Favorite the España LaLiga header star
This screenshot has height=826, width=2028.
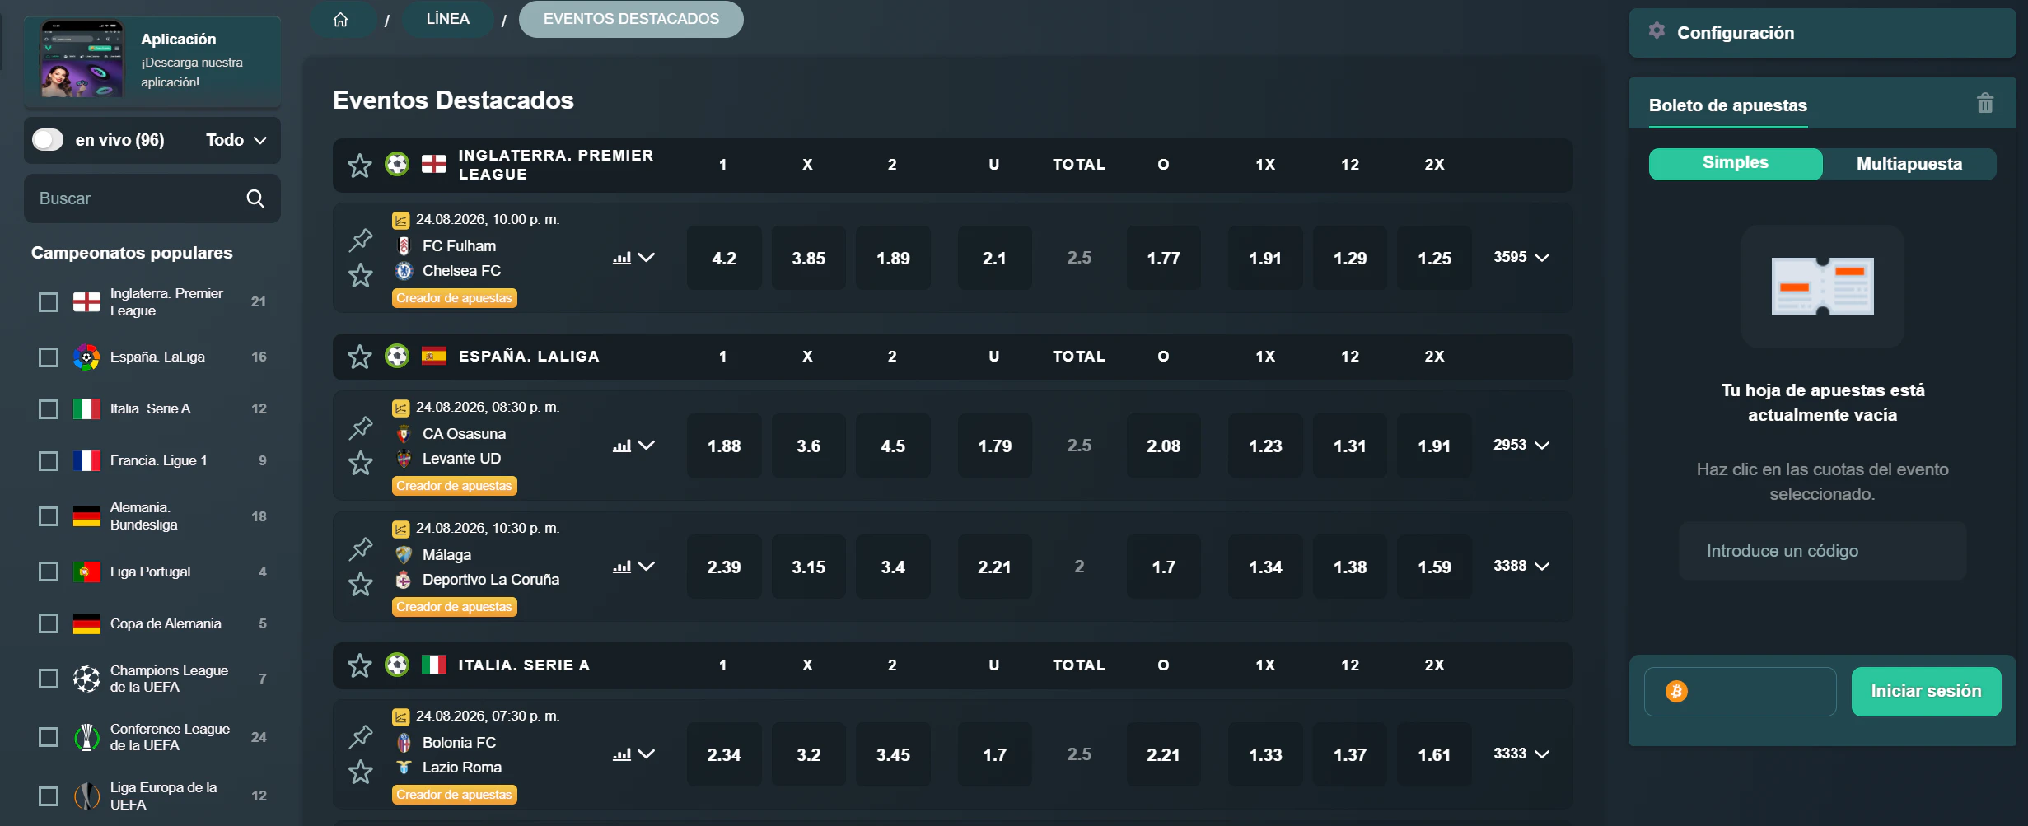[359, 357]
